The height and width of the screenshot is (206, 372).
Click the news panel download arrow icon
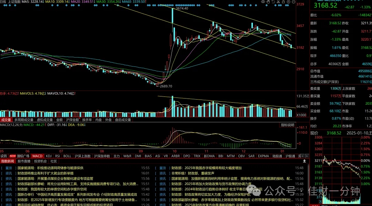[x=304, y=161]
